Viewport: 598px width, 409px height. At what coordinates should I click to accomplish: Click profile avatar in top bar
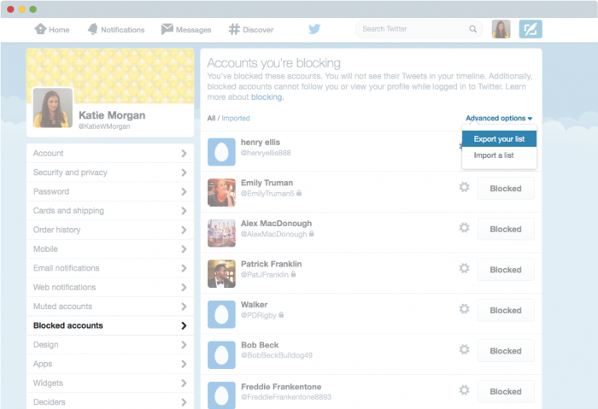coord(501,29)
